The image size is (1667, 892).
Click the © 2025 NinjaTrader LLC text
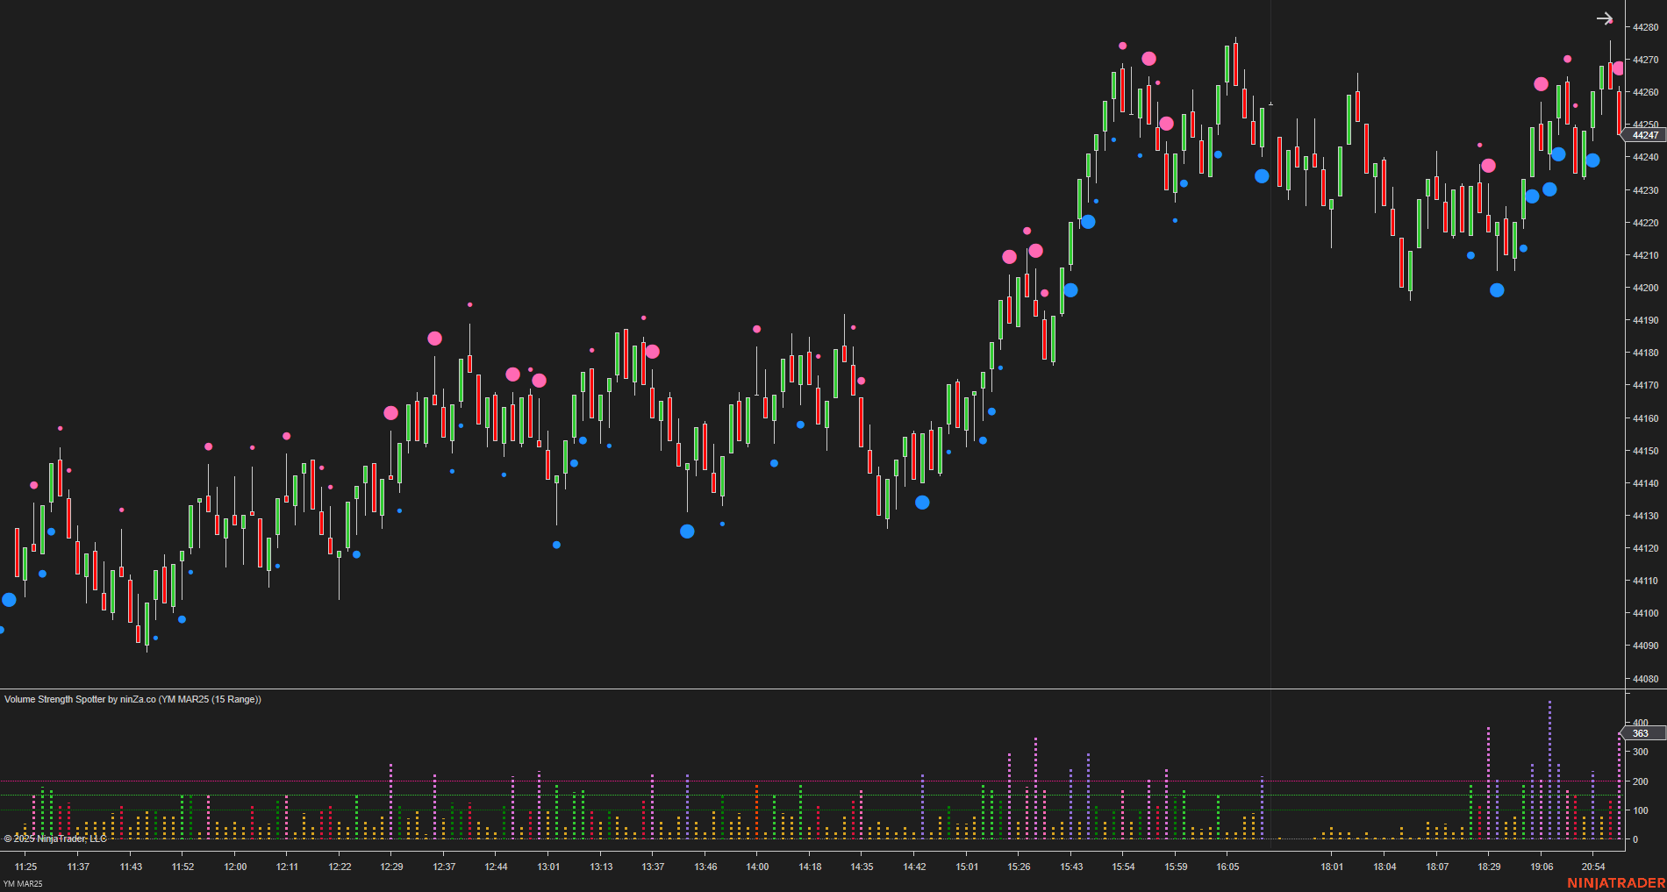click(x=53, y=838)
